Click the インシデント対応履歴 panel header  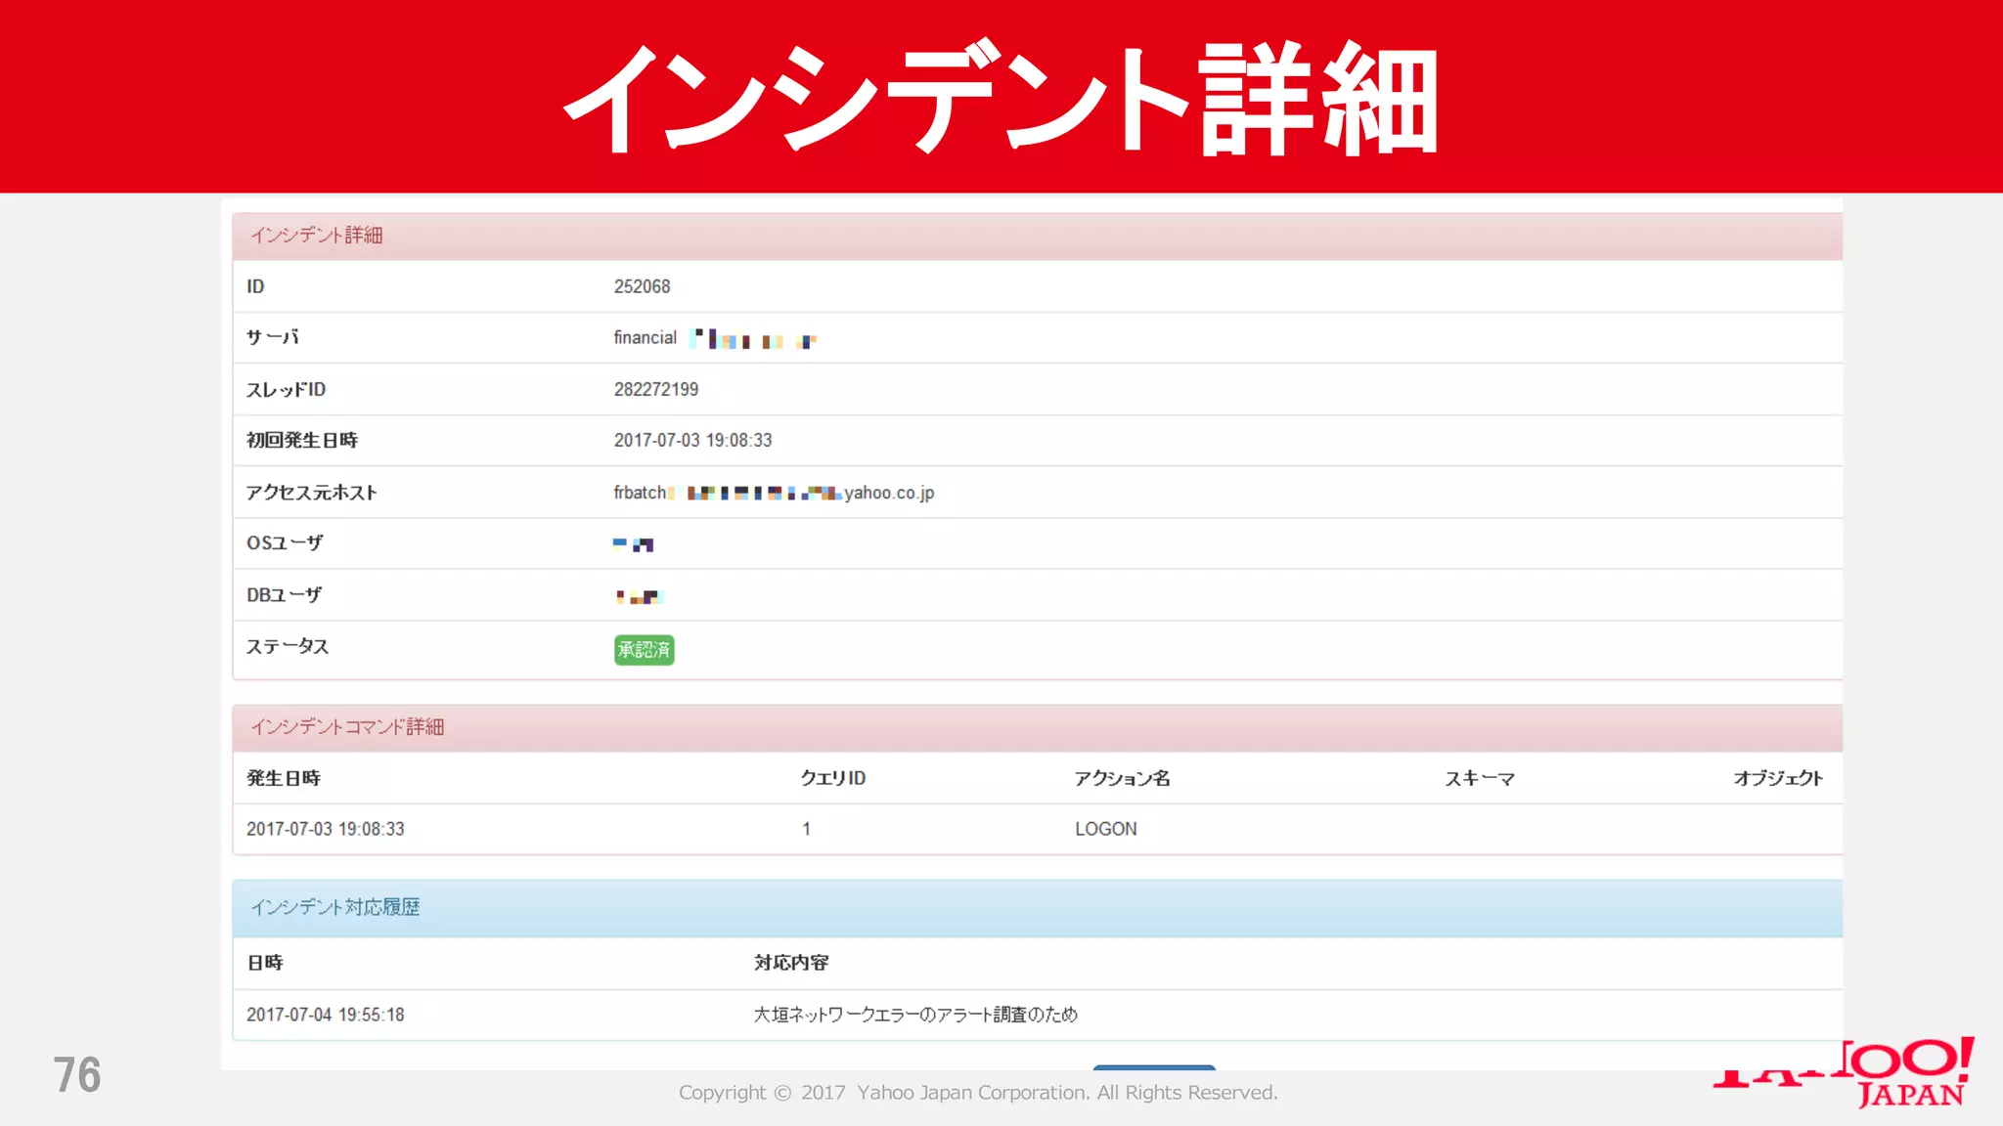point(334,907)
